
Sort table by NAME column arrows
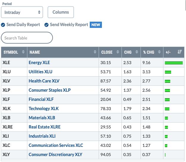tap(95, 52)
